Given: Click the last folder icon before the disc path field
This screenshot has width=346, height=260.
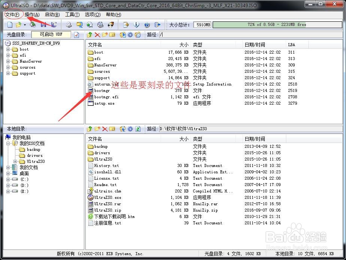Looking at the screenshot, I should [138, 35].
